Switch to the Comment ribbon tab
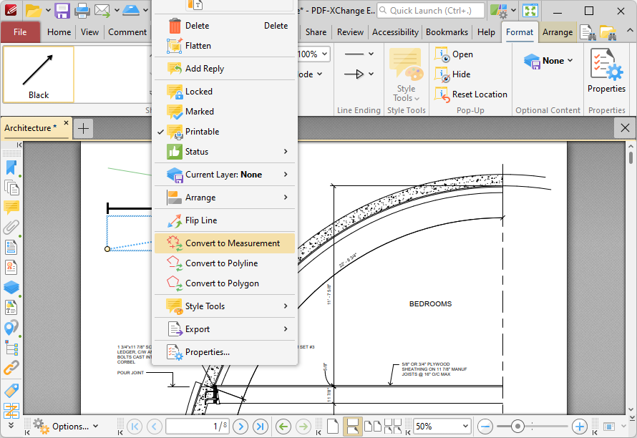The height and width of the screenshot is (438, 637). coord(127,32)
